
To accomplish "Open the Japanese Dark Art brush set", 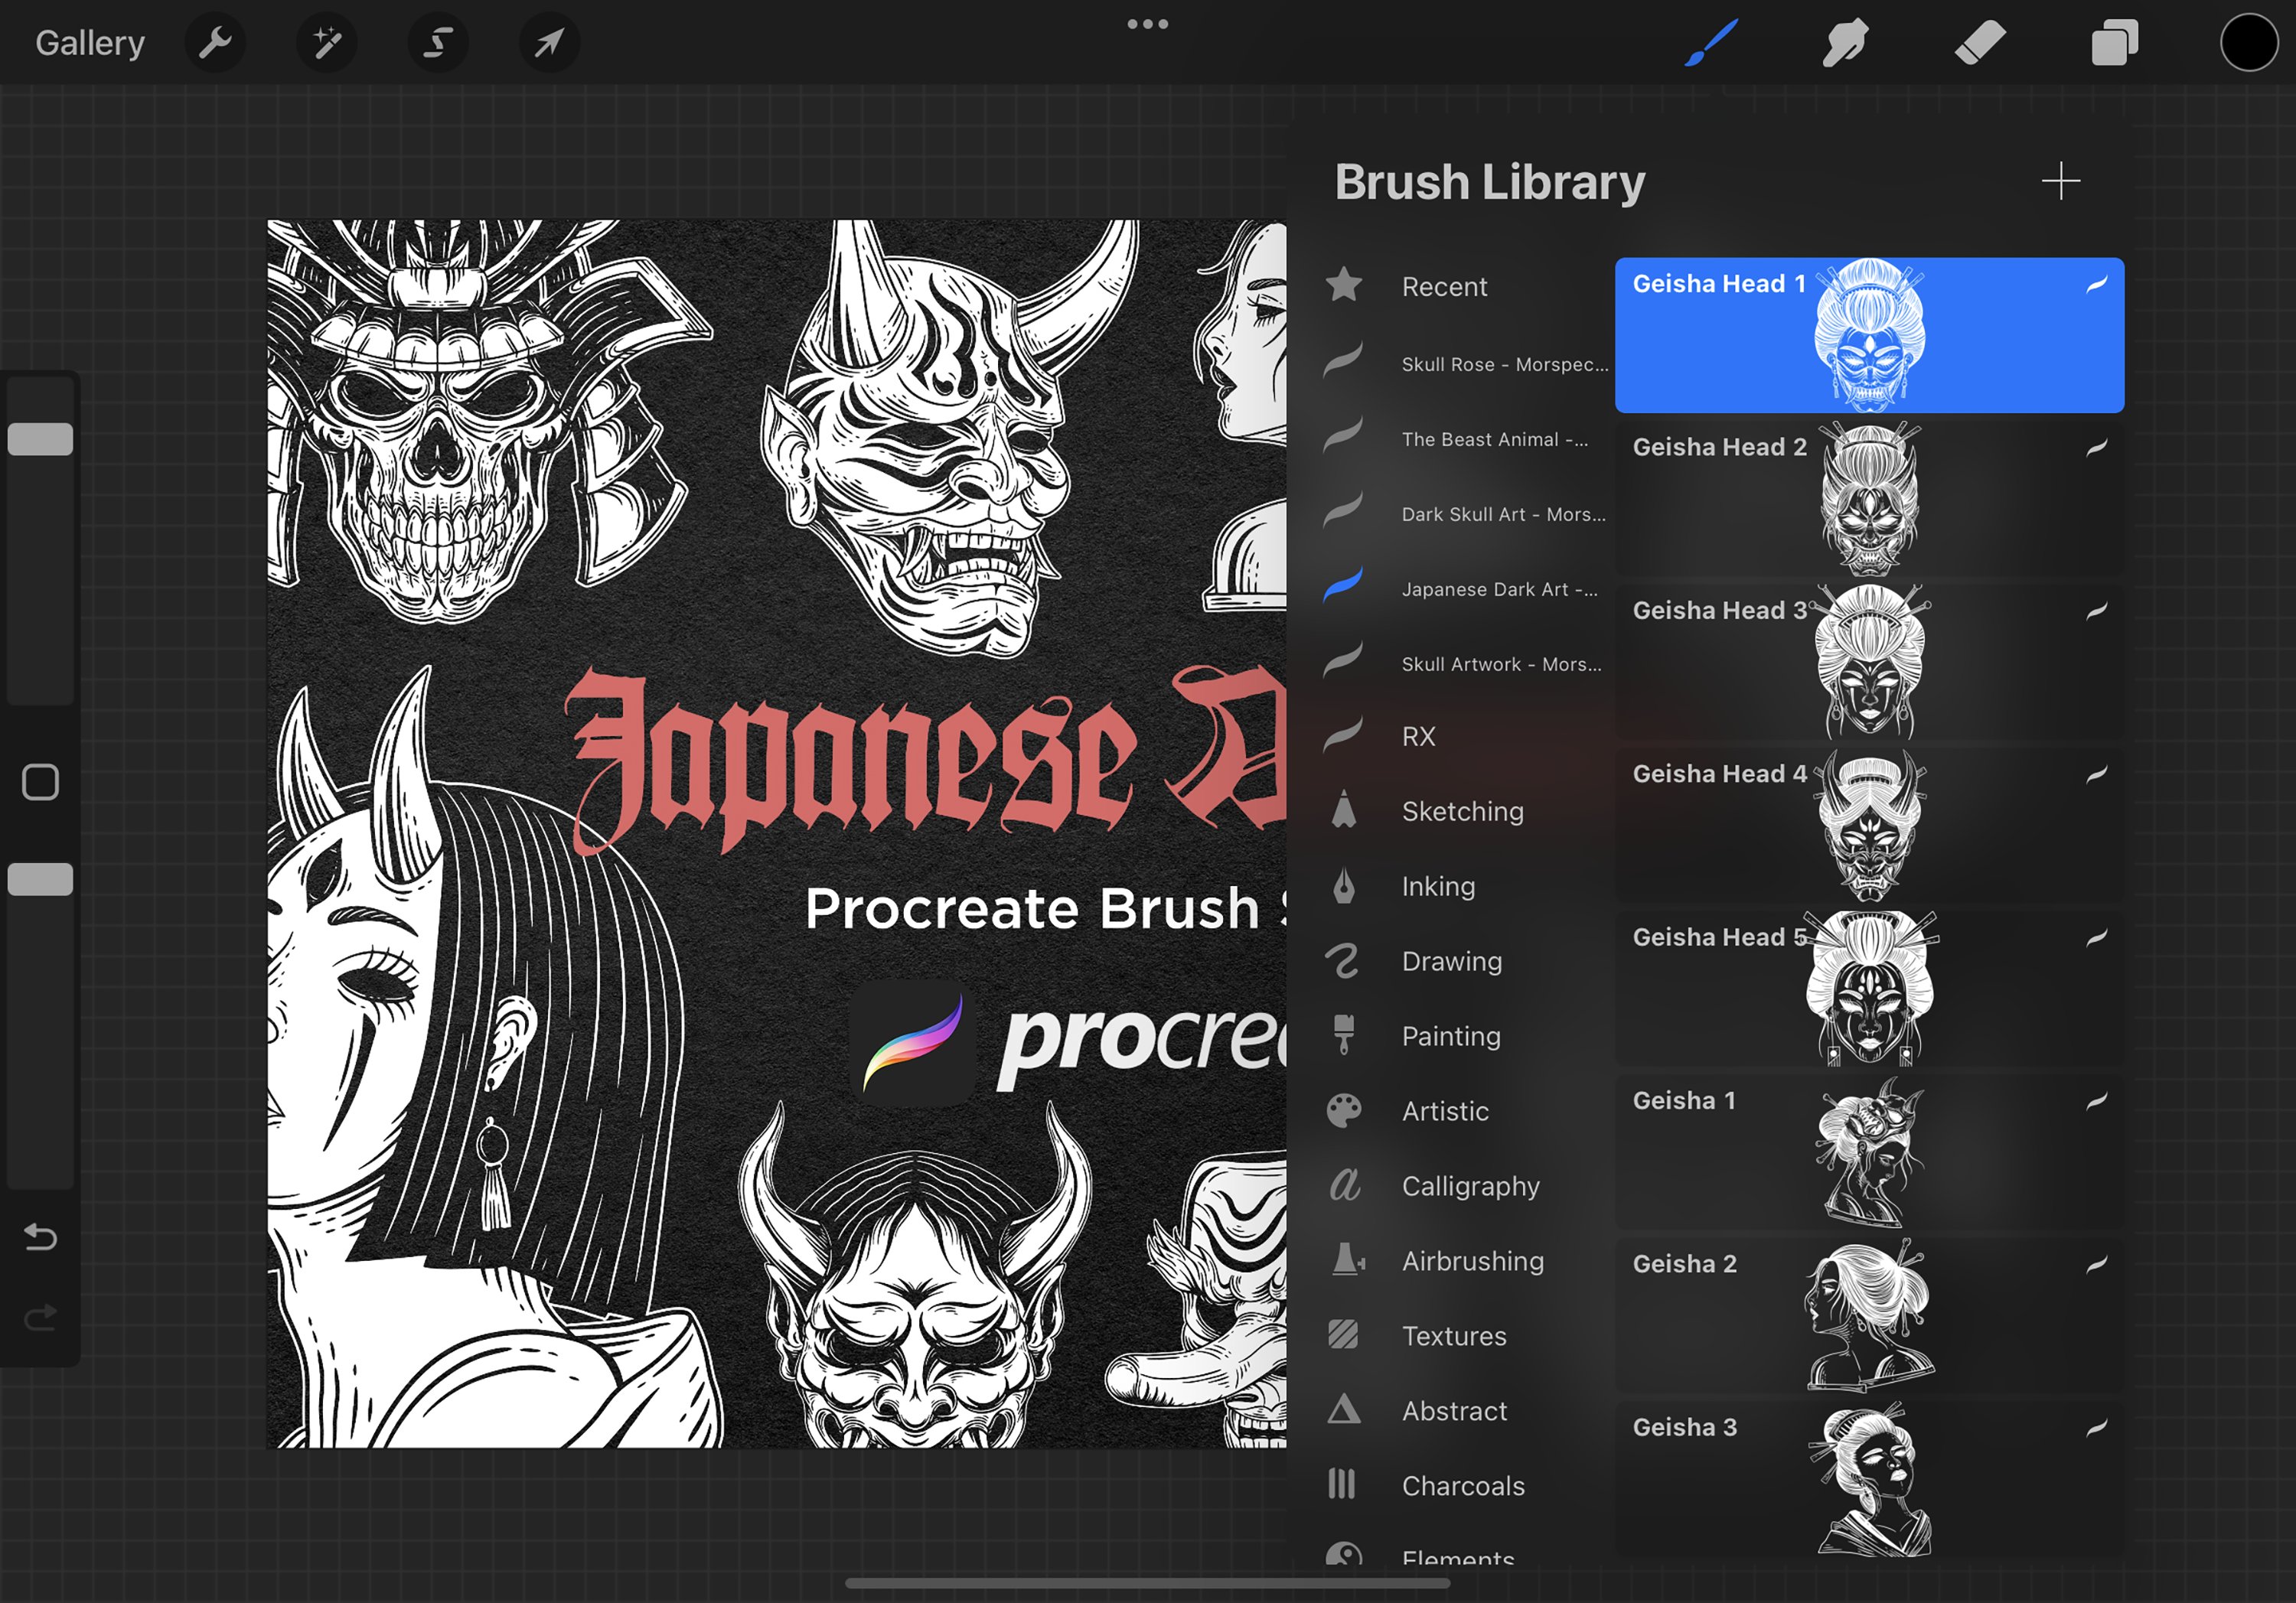I will [1462, 589].
